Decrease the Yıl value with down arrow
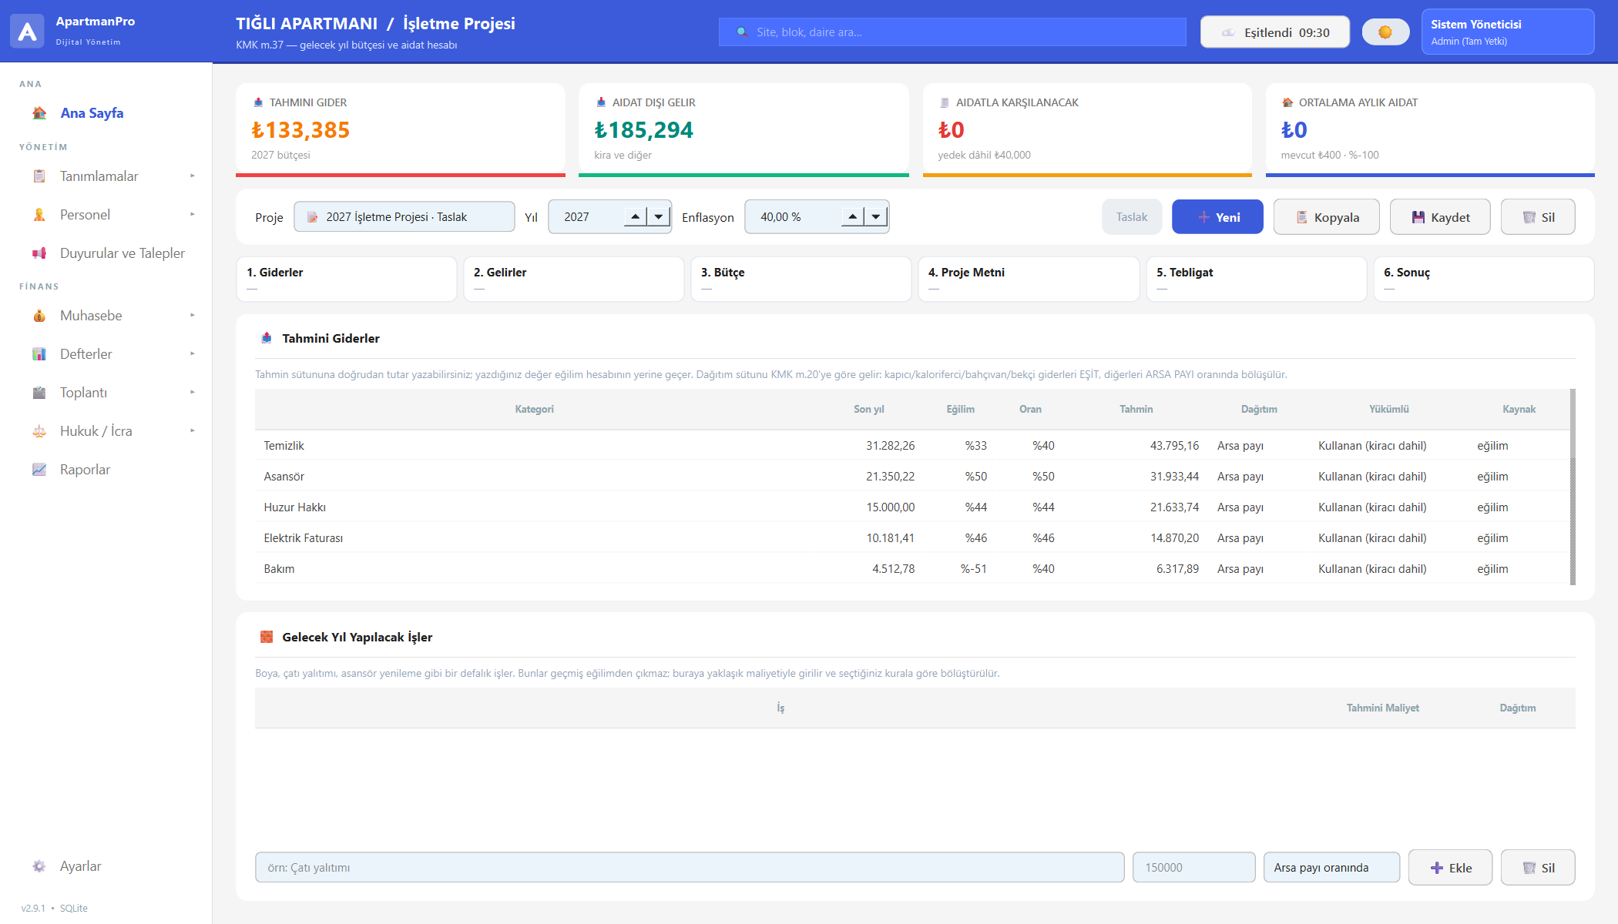Screen dimensions: 1618x924 [659, 216]
